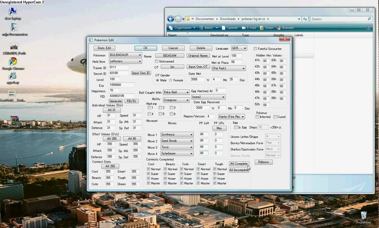
Task: Click the Max PP UPs button
Action: coord(219,128)
